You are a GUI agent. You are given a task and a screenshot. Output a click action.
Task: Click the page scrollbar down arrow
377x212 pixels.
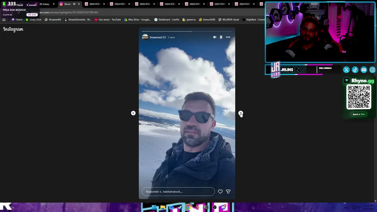click(x=375, y=201)
